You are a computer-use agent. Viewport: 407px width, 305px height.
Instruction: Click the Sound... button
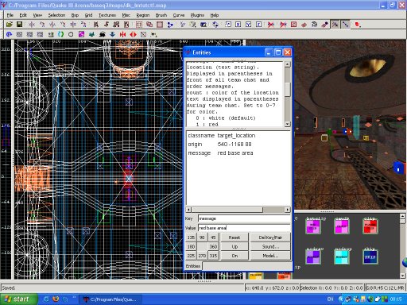click(x=270, y=246)
